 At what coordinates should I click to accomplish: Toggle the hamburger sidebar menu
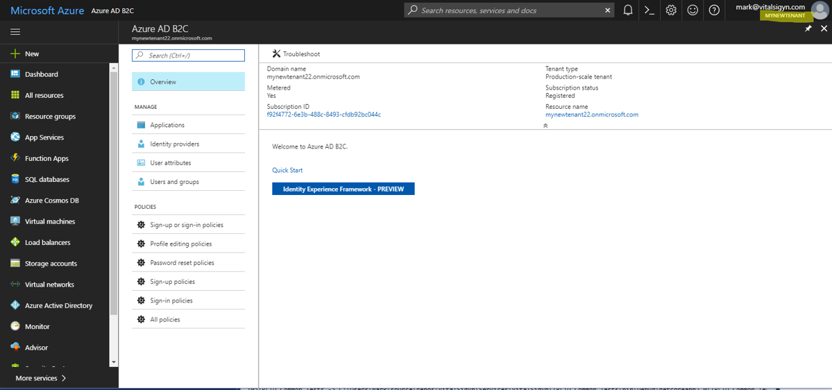click(x=15, y=32)
